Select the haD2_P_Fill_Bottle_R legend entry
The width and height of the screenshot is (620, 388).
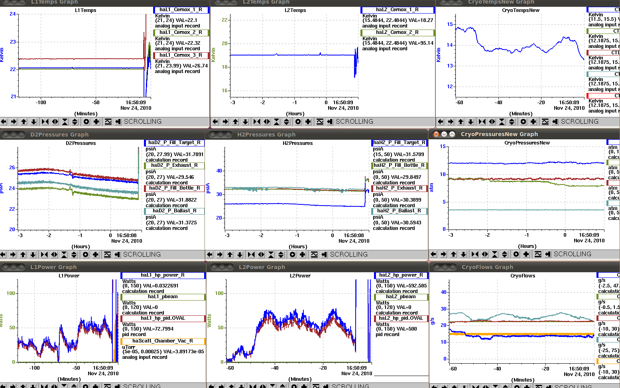174,188
